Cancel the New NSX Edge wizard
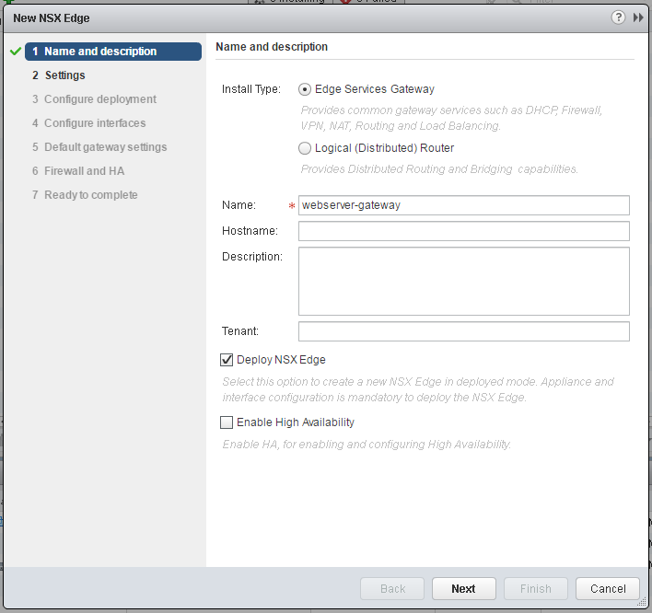Viewport: 652px width, 613px height. click(608, 588)
